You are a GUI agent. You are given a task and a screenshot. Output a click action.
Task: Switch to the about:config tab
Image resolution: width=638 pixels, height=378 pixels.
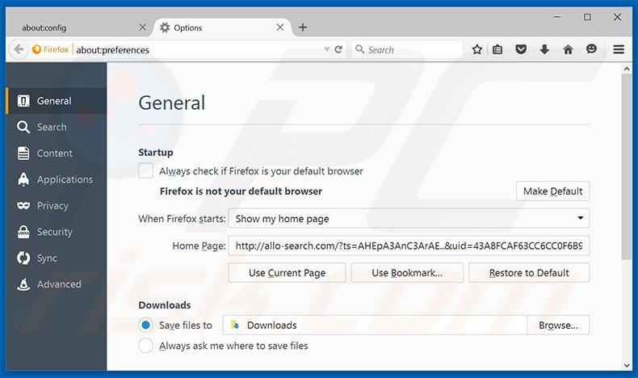pyautogui.click(x=78, y=27)
